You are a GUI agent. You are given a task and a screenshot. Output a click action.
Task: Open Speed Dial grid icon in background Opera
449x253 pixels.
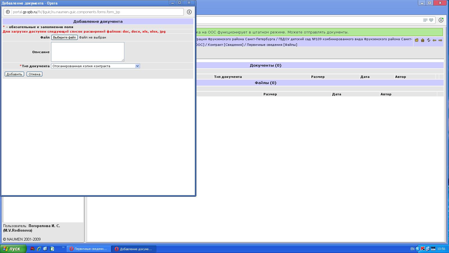(x=425, y=20)
